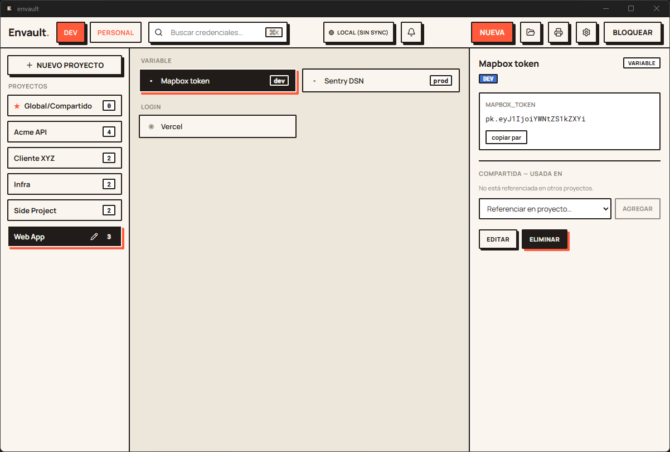
Task: Open the folder icon in the top bar
Action: point(531,32)
